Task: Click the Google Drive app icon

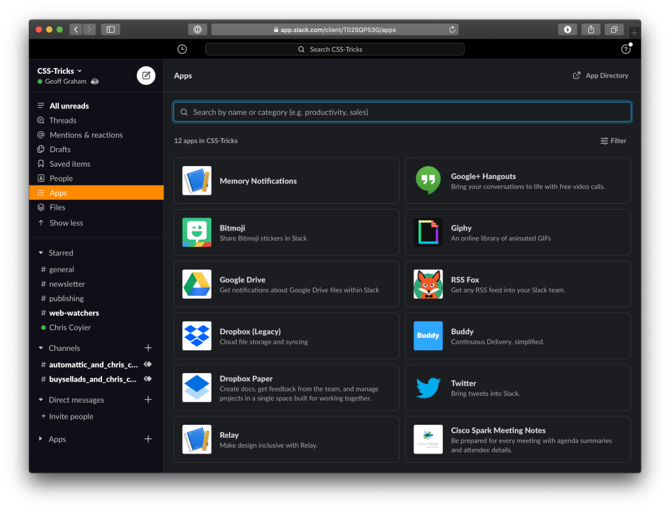Action: pyautogui.click(x=196, y=284)
